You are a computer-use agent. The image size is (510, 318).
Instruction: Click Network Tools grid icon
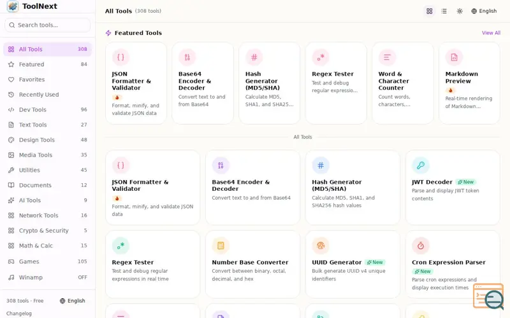coord(11,216)
